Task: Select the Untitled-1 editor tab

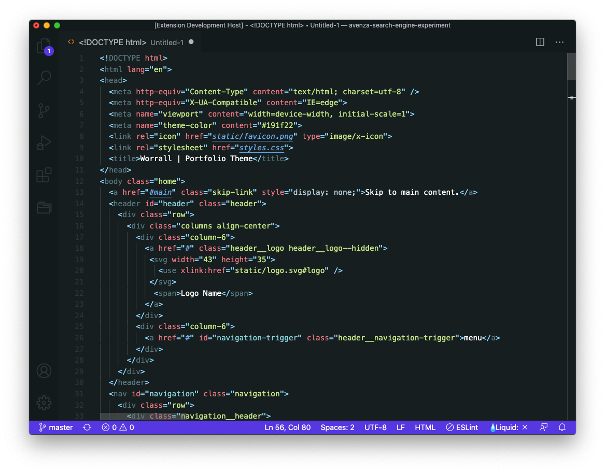Action: pos(131,42)
